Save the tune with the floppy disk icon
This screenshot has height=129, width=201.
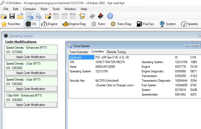12,16
